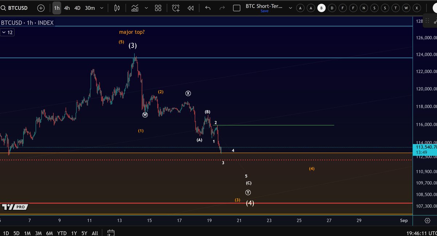The image size is (437, 236).
Task: Undo the last chart action
Action: (208, 8)
